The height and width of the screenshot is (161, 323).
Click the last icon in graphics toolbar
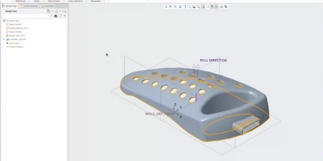click(x=226, y=7)
